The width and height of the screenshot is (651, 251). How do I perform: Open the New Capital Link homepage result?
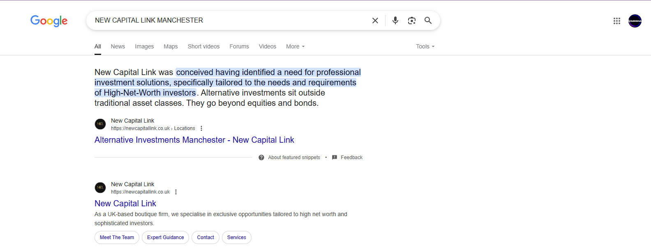pos(125,203)
